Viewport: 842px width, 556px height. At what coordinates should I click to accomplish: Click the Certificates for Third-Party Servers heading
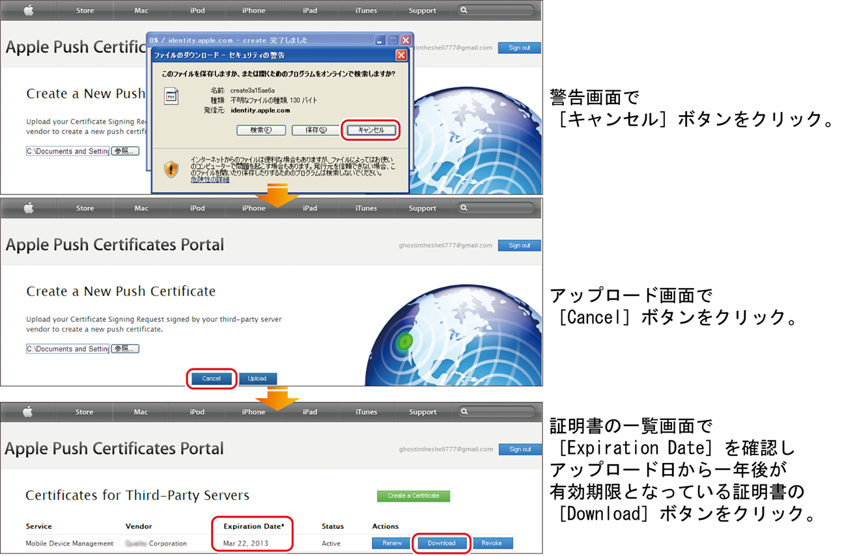coord(137,495)
